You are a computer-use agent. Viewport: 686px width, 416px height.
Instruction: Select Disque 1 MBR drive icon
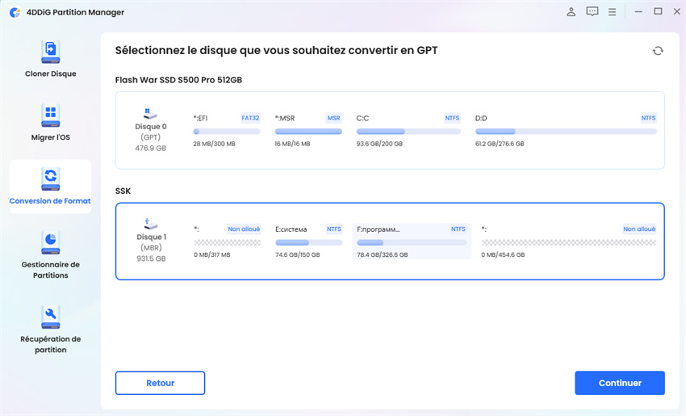[151, 224]
